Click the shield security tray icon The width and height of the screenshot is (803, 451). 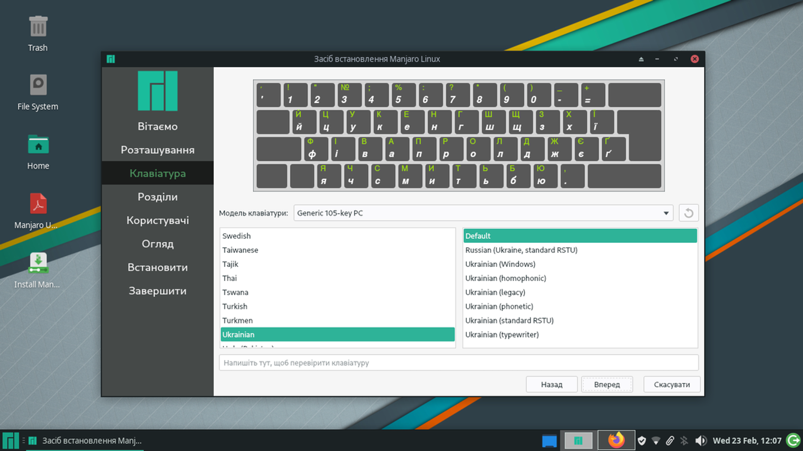(642, 441)
